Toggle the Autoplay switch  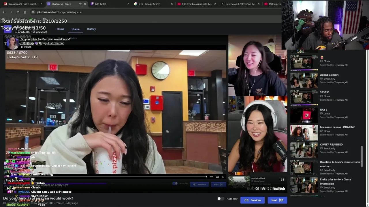point(221,199)
